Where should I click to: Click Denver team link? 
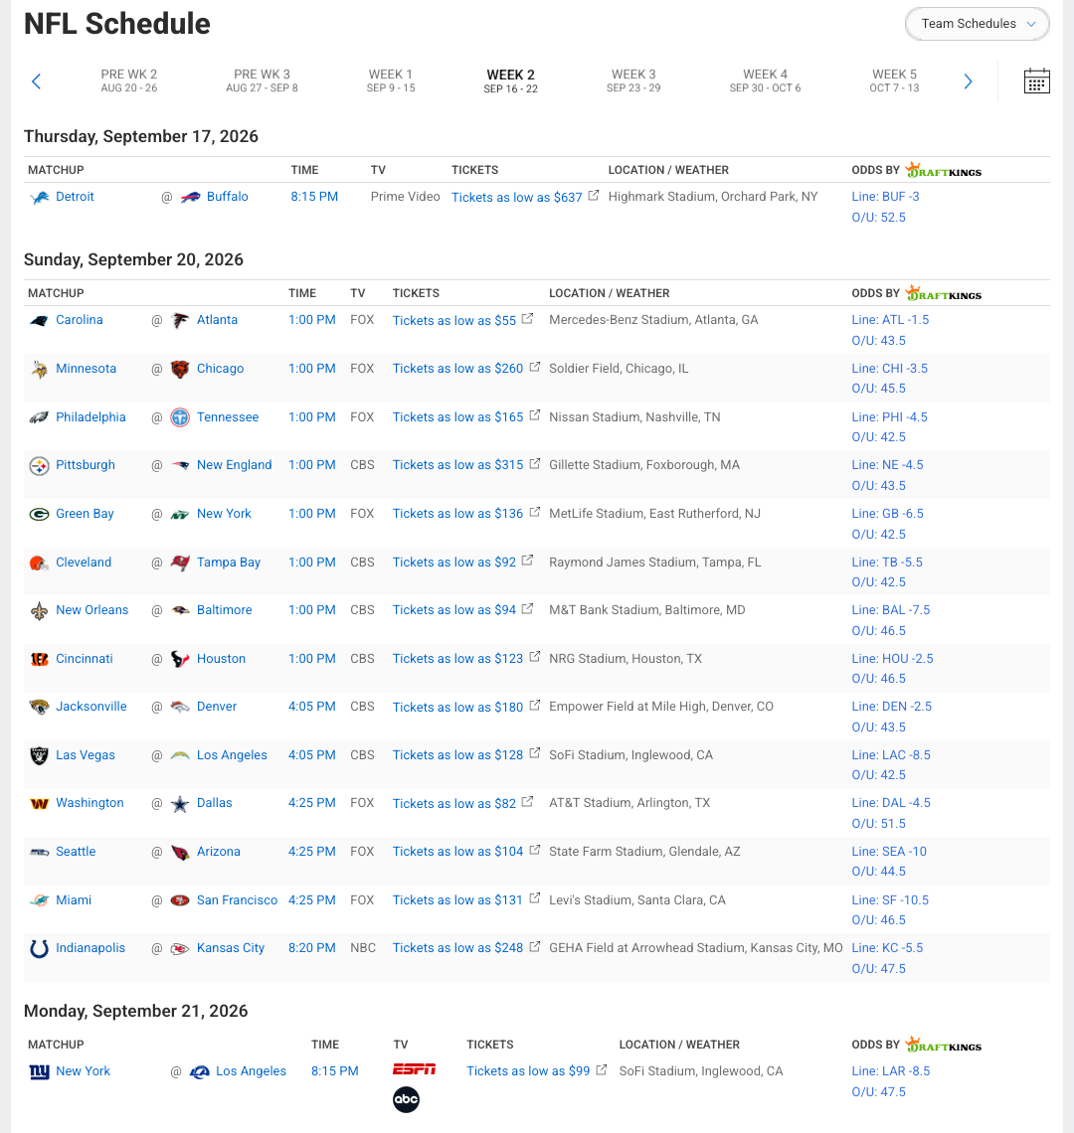tap(217, 706)
